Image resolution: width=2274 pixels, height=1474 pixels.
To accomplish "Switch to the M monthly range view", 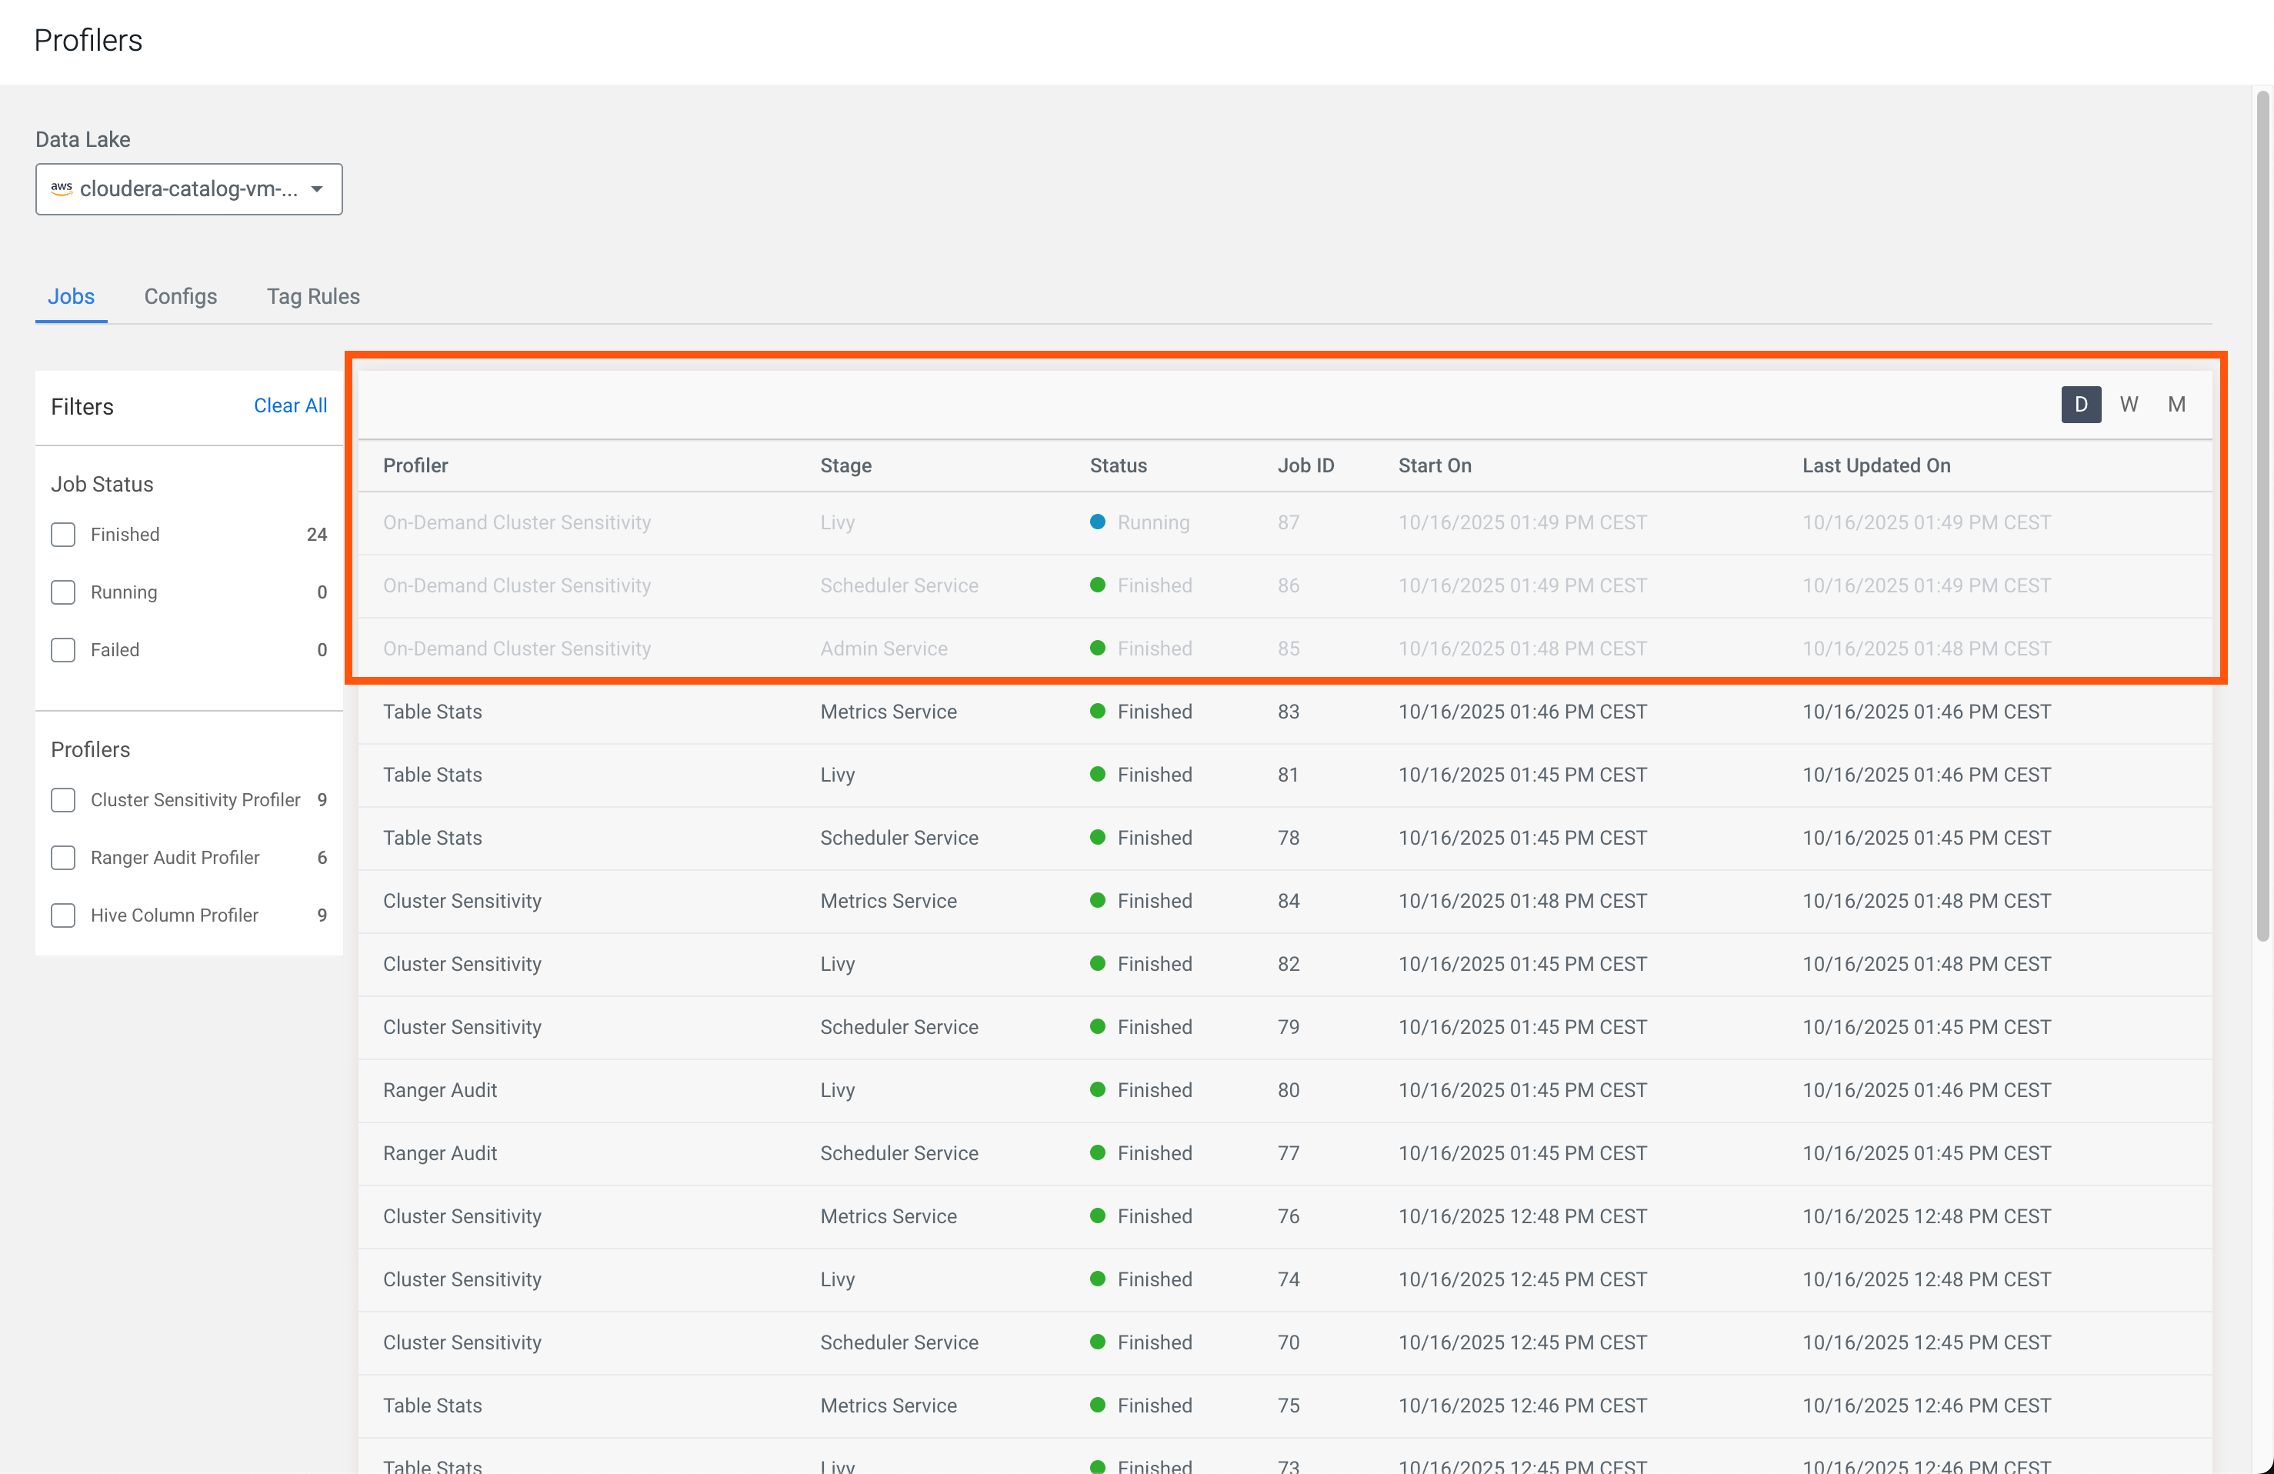I will point(2176,404).
